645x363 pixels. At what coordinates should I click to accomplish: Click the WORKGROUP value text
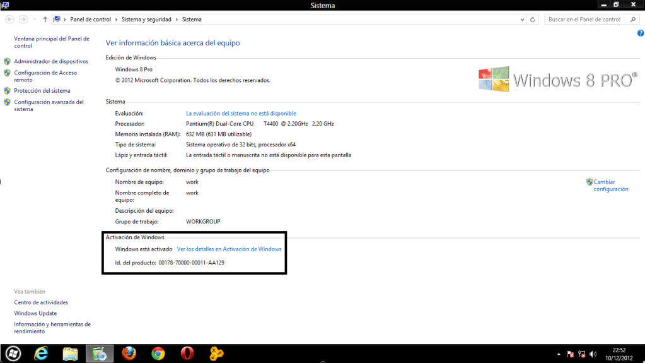(203, 221)
